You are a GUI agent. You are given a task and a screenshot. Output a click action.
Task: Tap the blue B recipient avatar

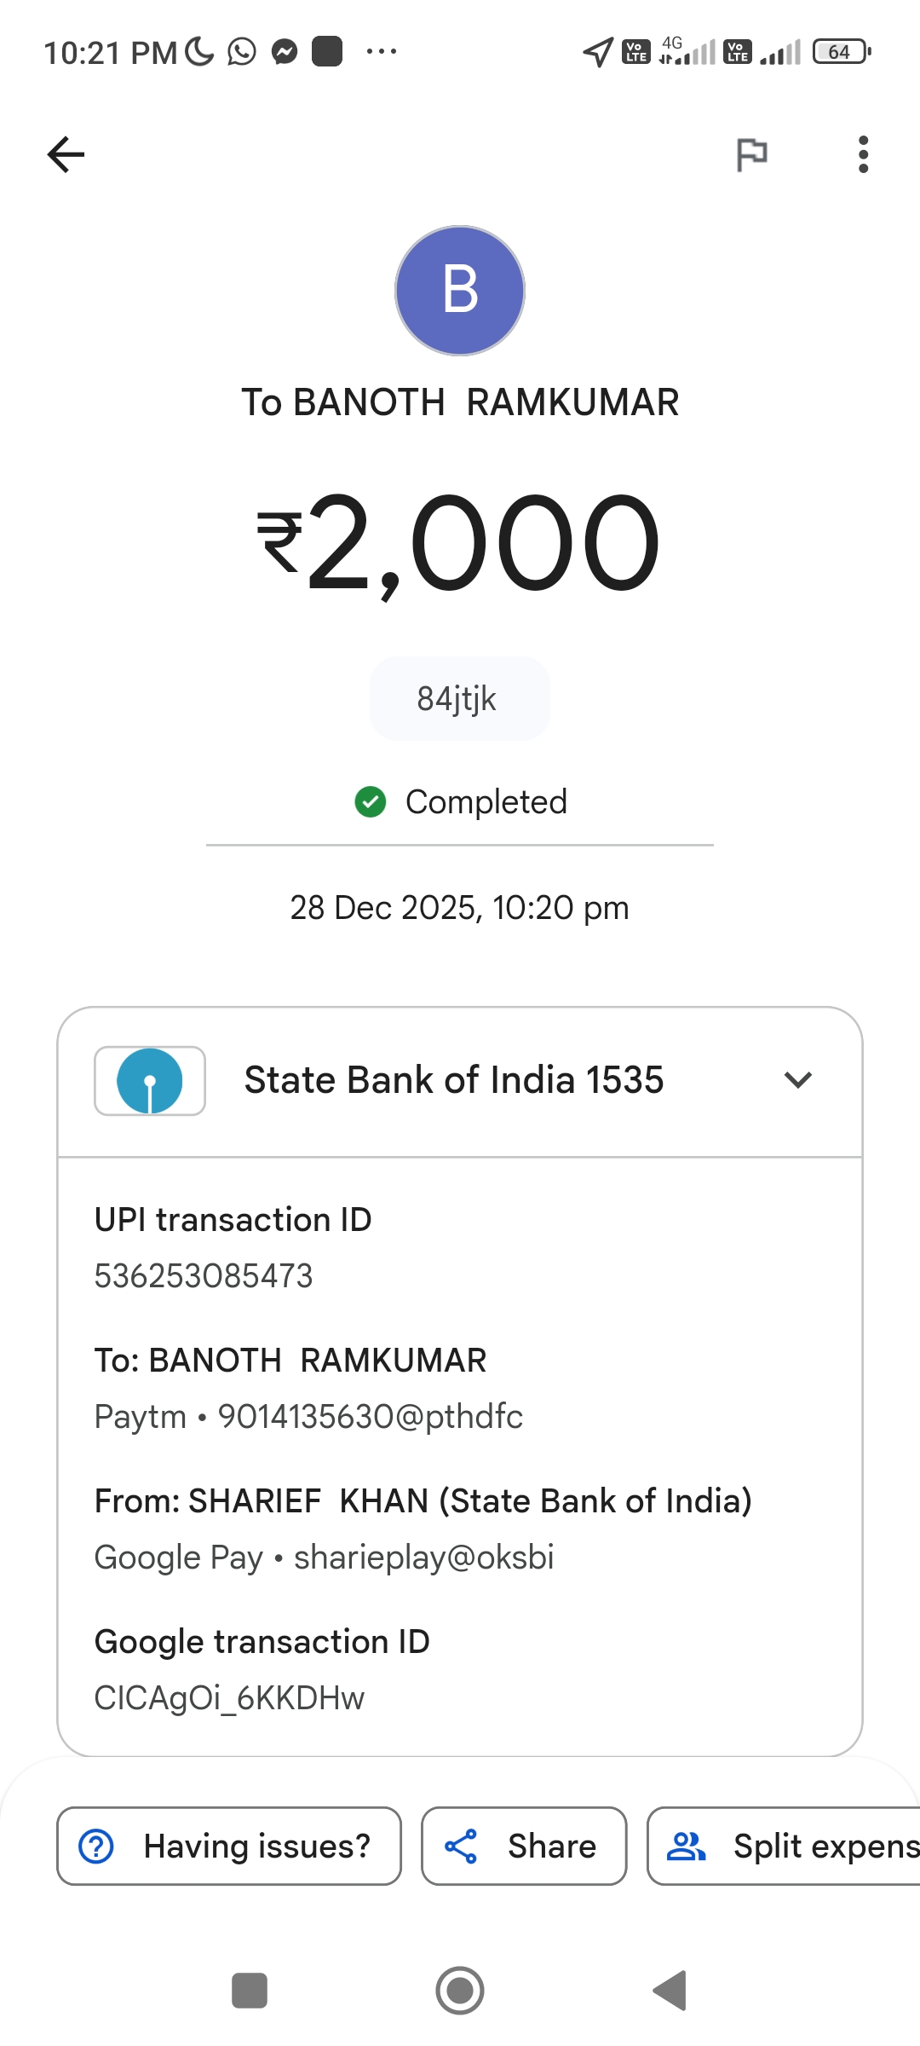(460, 290)
